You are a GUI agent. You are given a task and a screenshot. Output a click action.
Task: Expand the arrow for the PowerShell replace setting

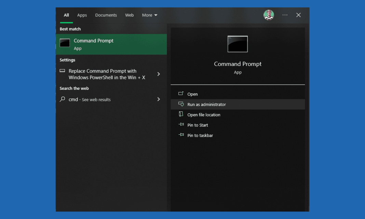[x=159, y=74]
